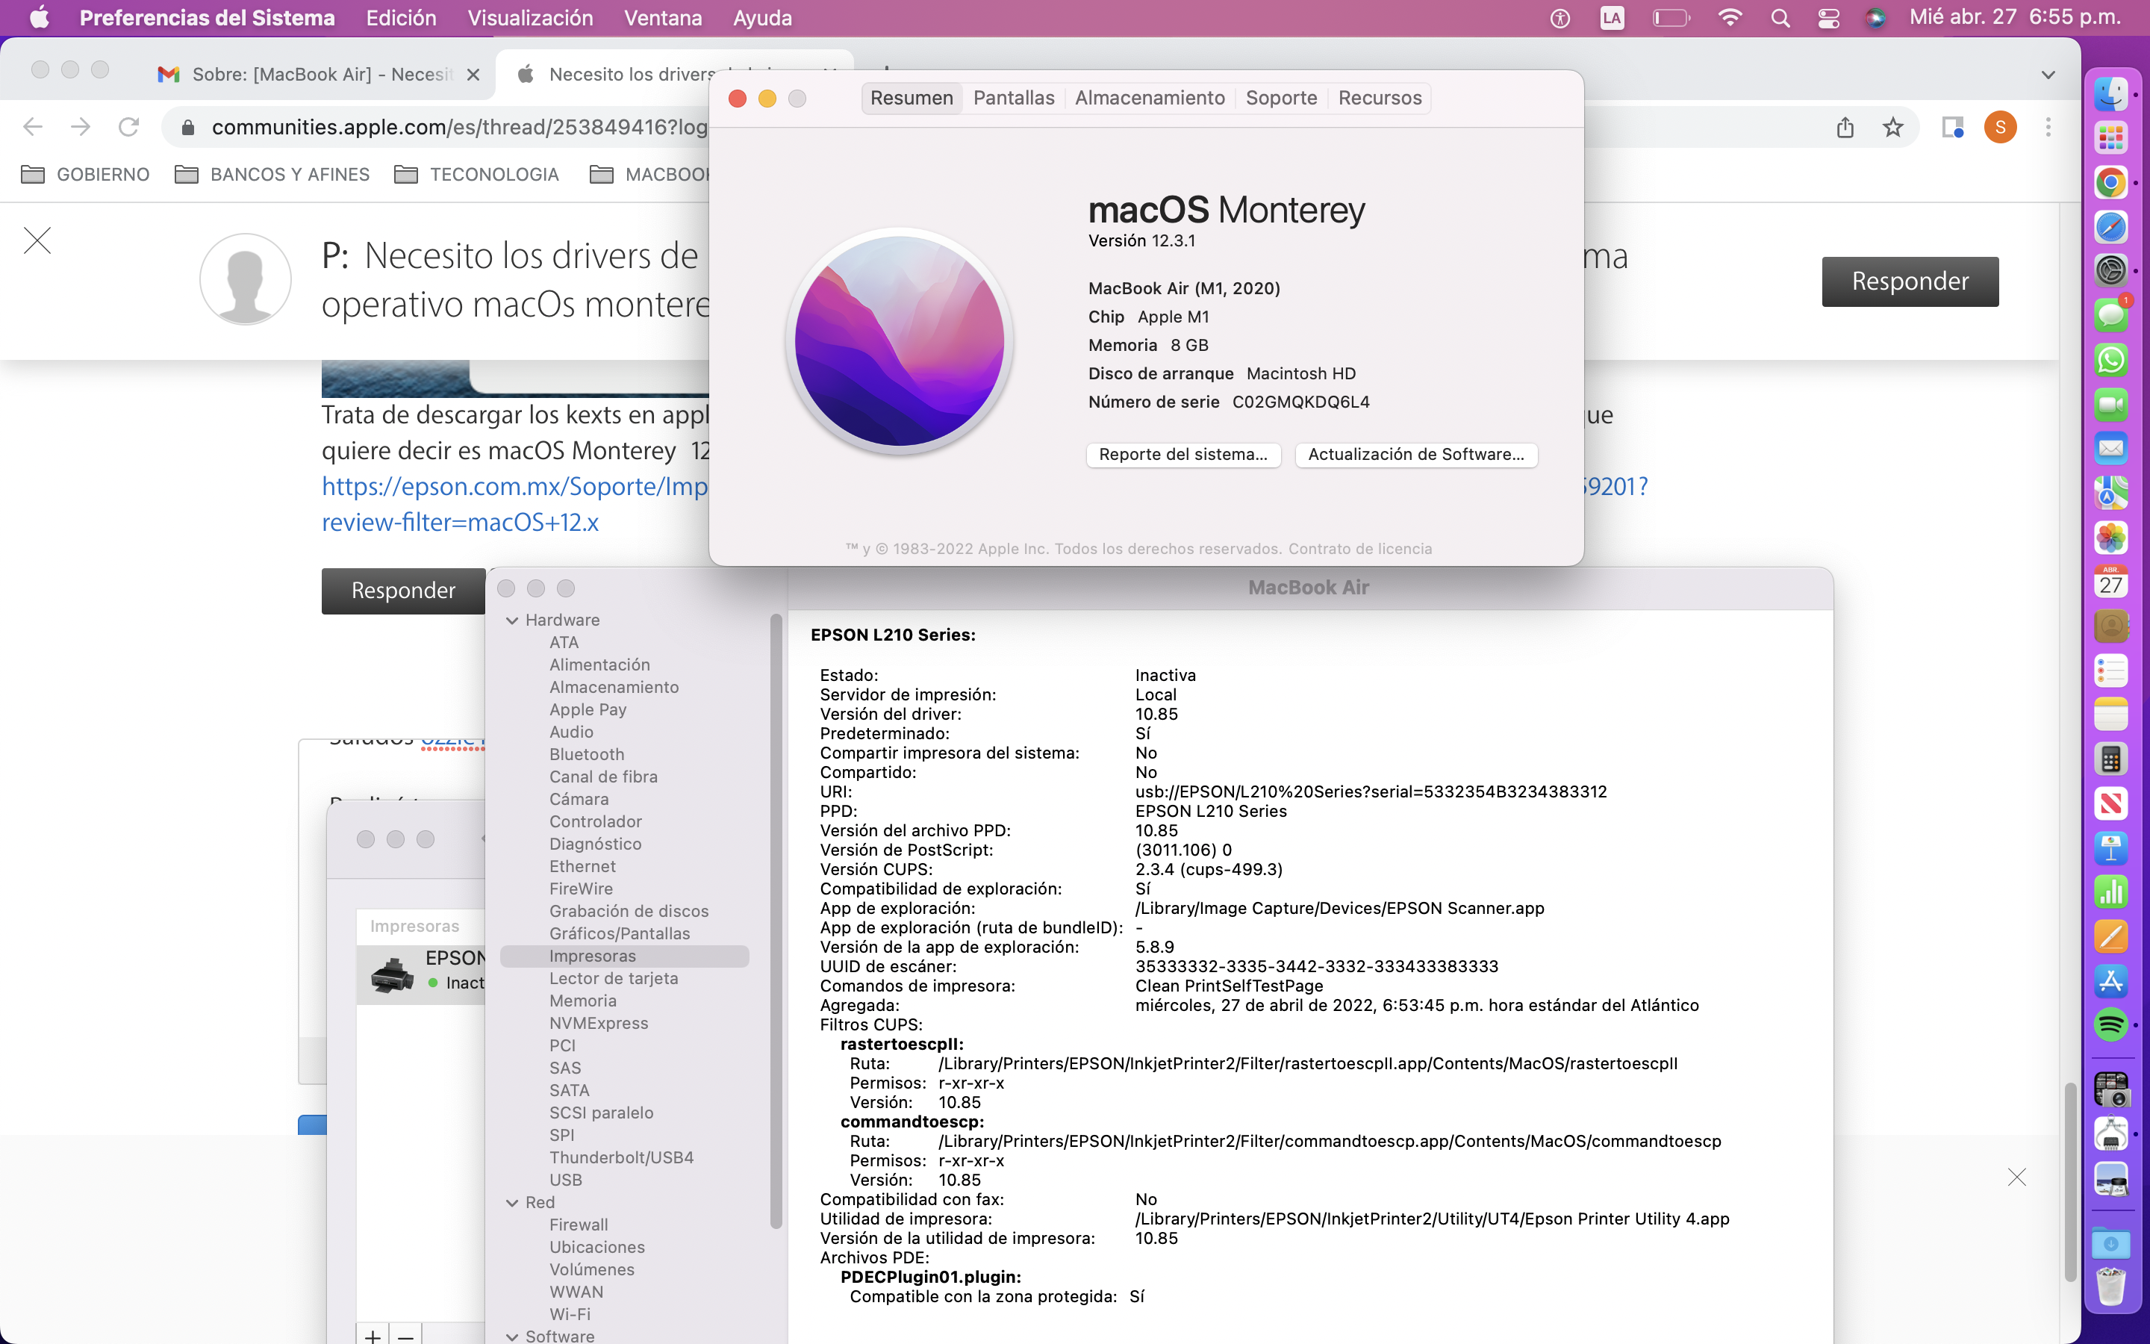
Task: Click Reporte del sistema button
Action: click(x=1182, y=454)
